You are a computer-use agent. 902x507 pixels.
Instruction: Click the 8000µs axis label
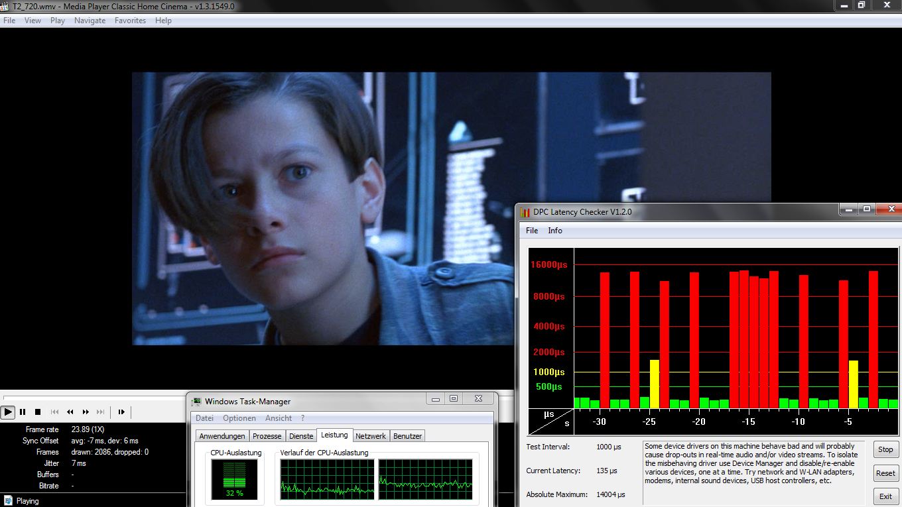pyautogui.click(x=549, y=296)
